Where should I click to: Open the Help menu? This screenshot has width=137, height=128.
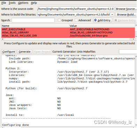click(x=34, y=3)
